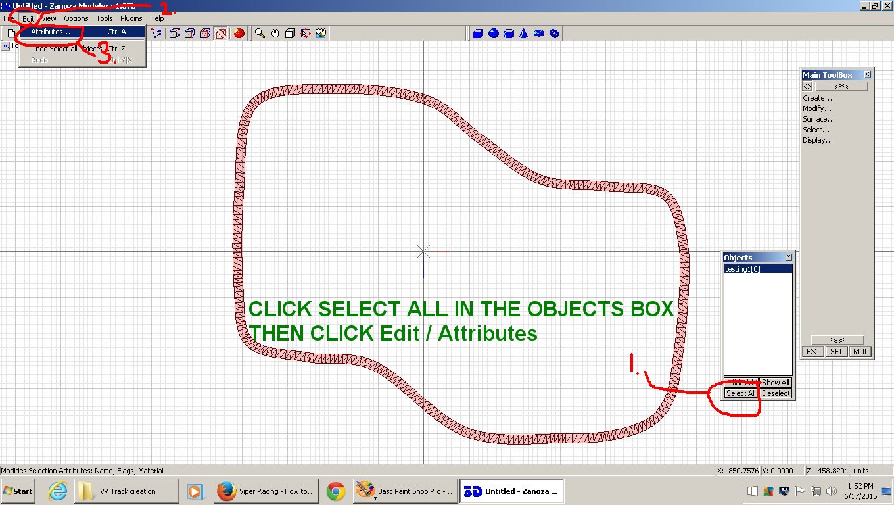Click the Tube primitive icon next to Torus
The height and width of the screenshot is (505, 894).
tap(554, 33)
